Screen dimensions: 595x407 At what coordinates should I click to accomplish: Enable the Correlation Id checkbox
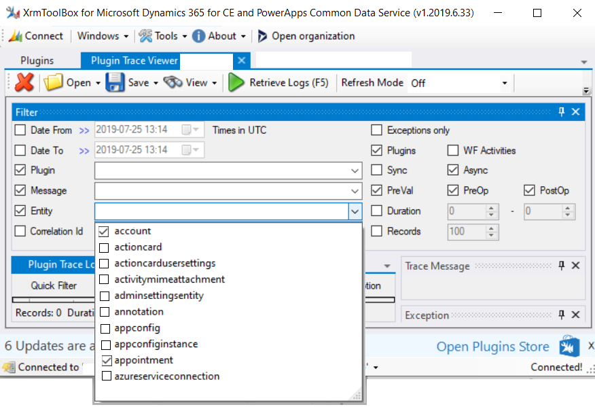(20, 231)
